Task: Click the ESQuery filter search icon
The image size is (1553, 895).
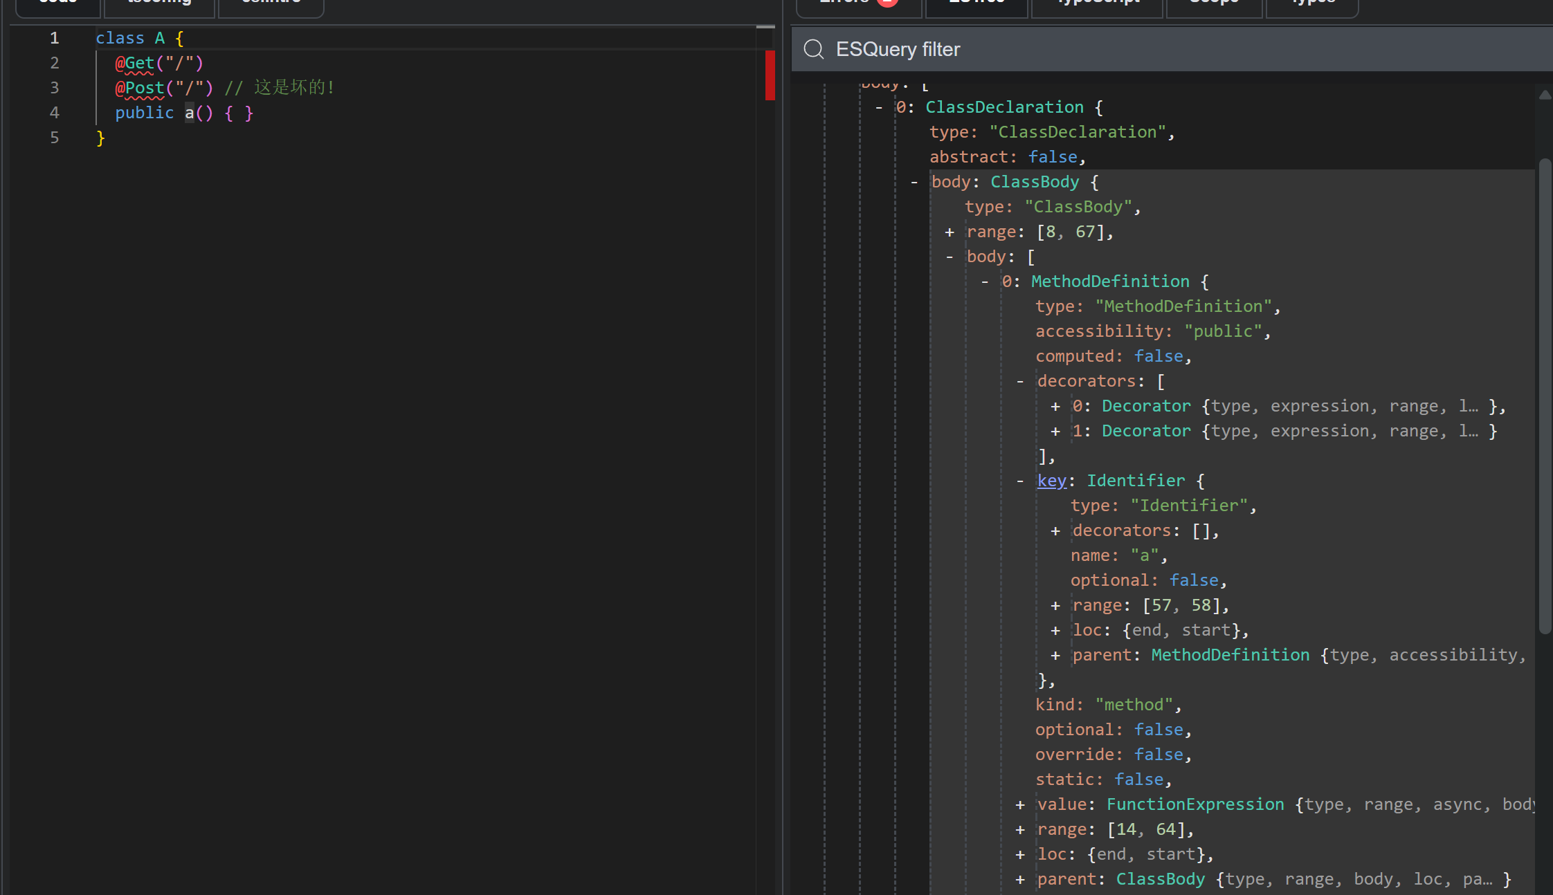Action: (814, 49)
